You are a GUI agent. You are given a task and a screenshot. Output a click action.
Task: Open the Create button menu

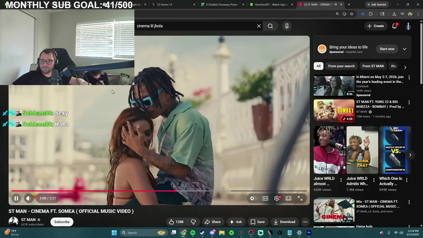point(375,26)
